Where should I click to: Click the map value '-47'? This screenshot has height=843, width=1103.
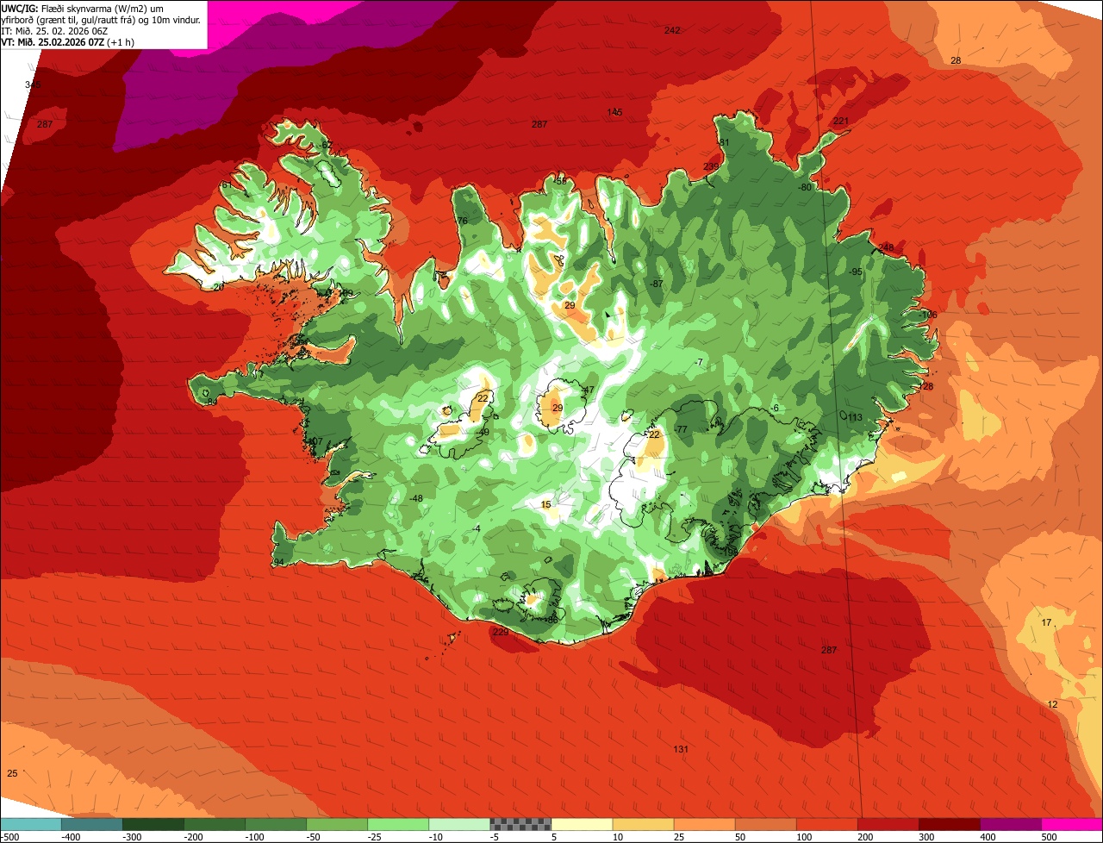point(588,390)
